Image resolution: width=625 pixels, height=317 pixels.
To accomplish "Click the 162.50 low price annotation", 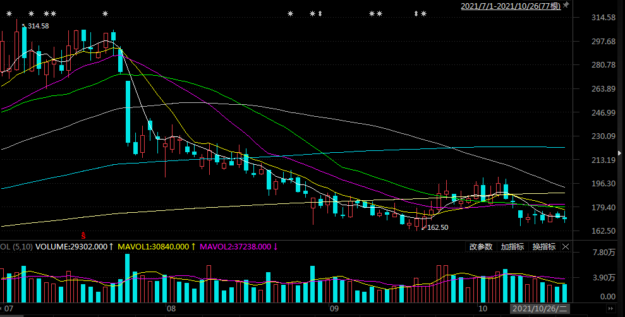I will coord(438,227).
